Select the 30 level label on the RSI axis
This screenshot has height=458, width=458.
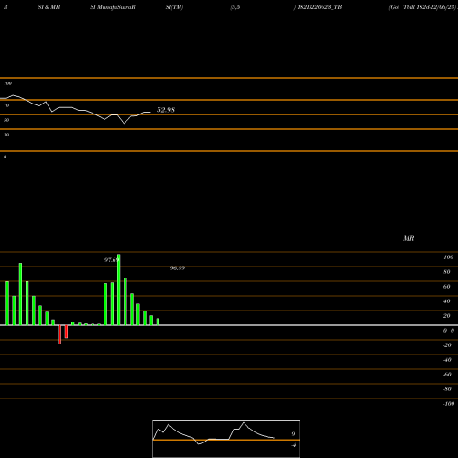6,135
